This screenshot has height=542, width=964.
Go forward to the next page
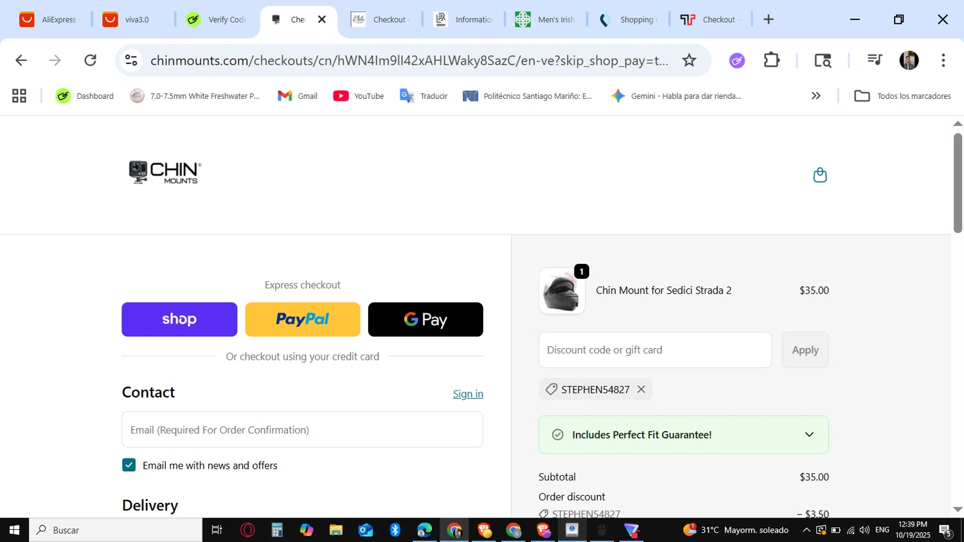56,60
